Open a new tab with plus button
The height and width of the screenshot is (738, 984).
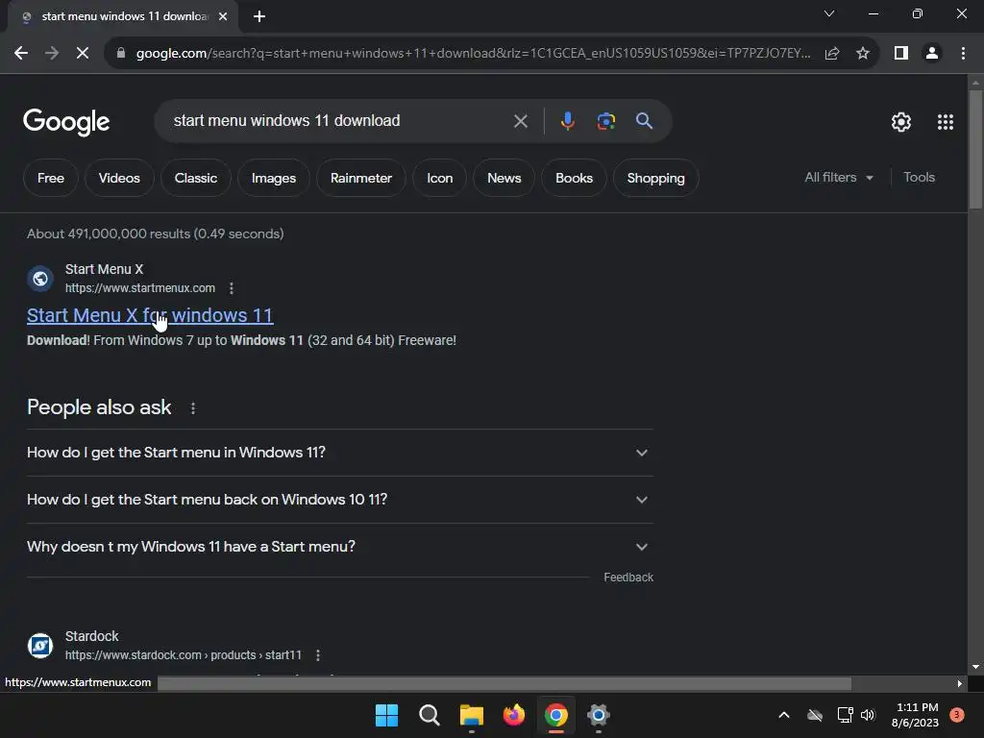coord(259,17)
